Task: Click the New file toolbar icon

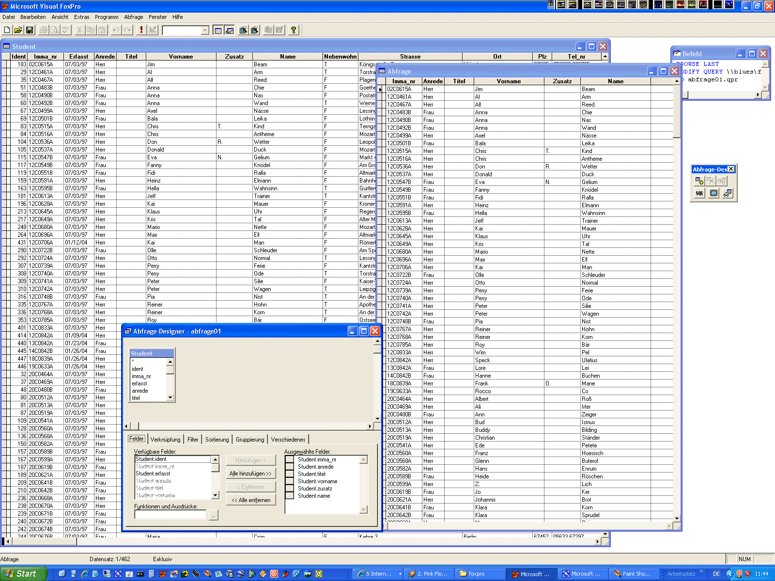Action: pyautogui.click(x=7, y=30)
